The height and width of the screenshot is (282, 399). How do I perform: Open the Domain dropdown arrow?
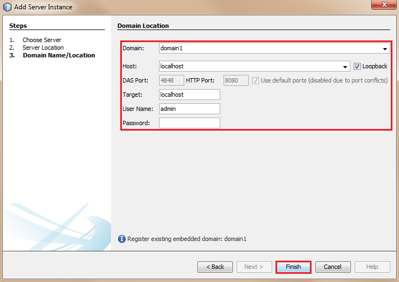[385, 49]
